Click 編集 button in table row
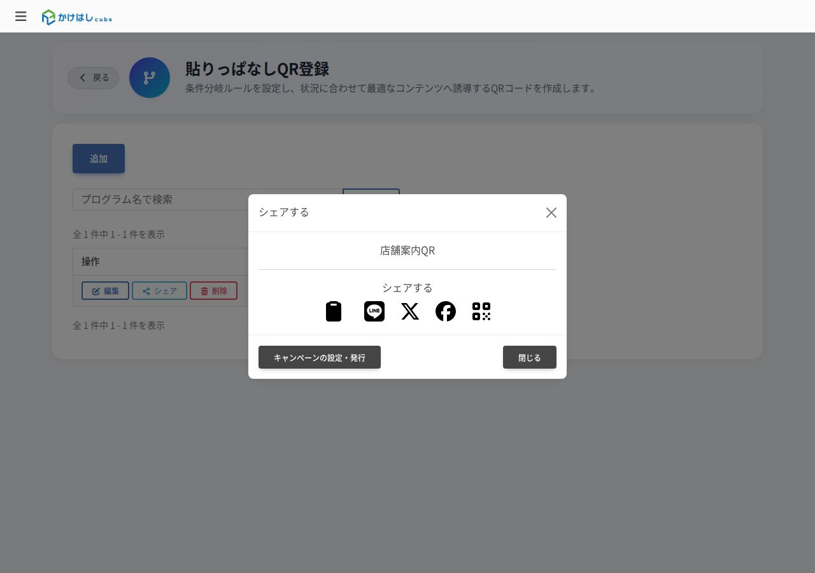 coord(105,291)
